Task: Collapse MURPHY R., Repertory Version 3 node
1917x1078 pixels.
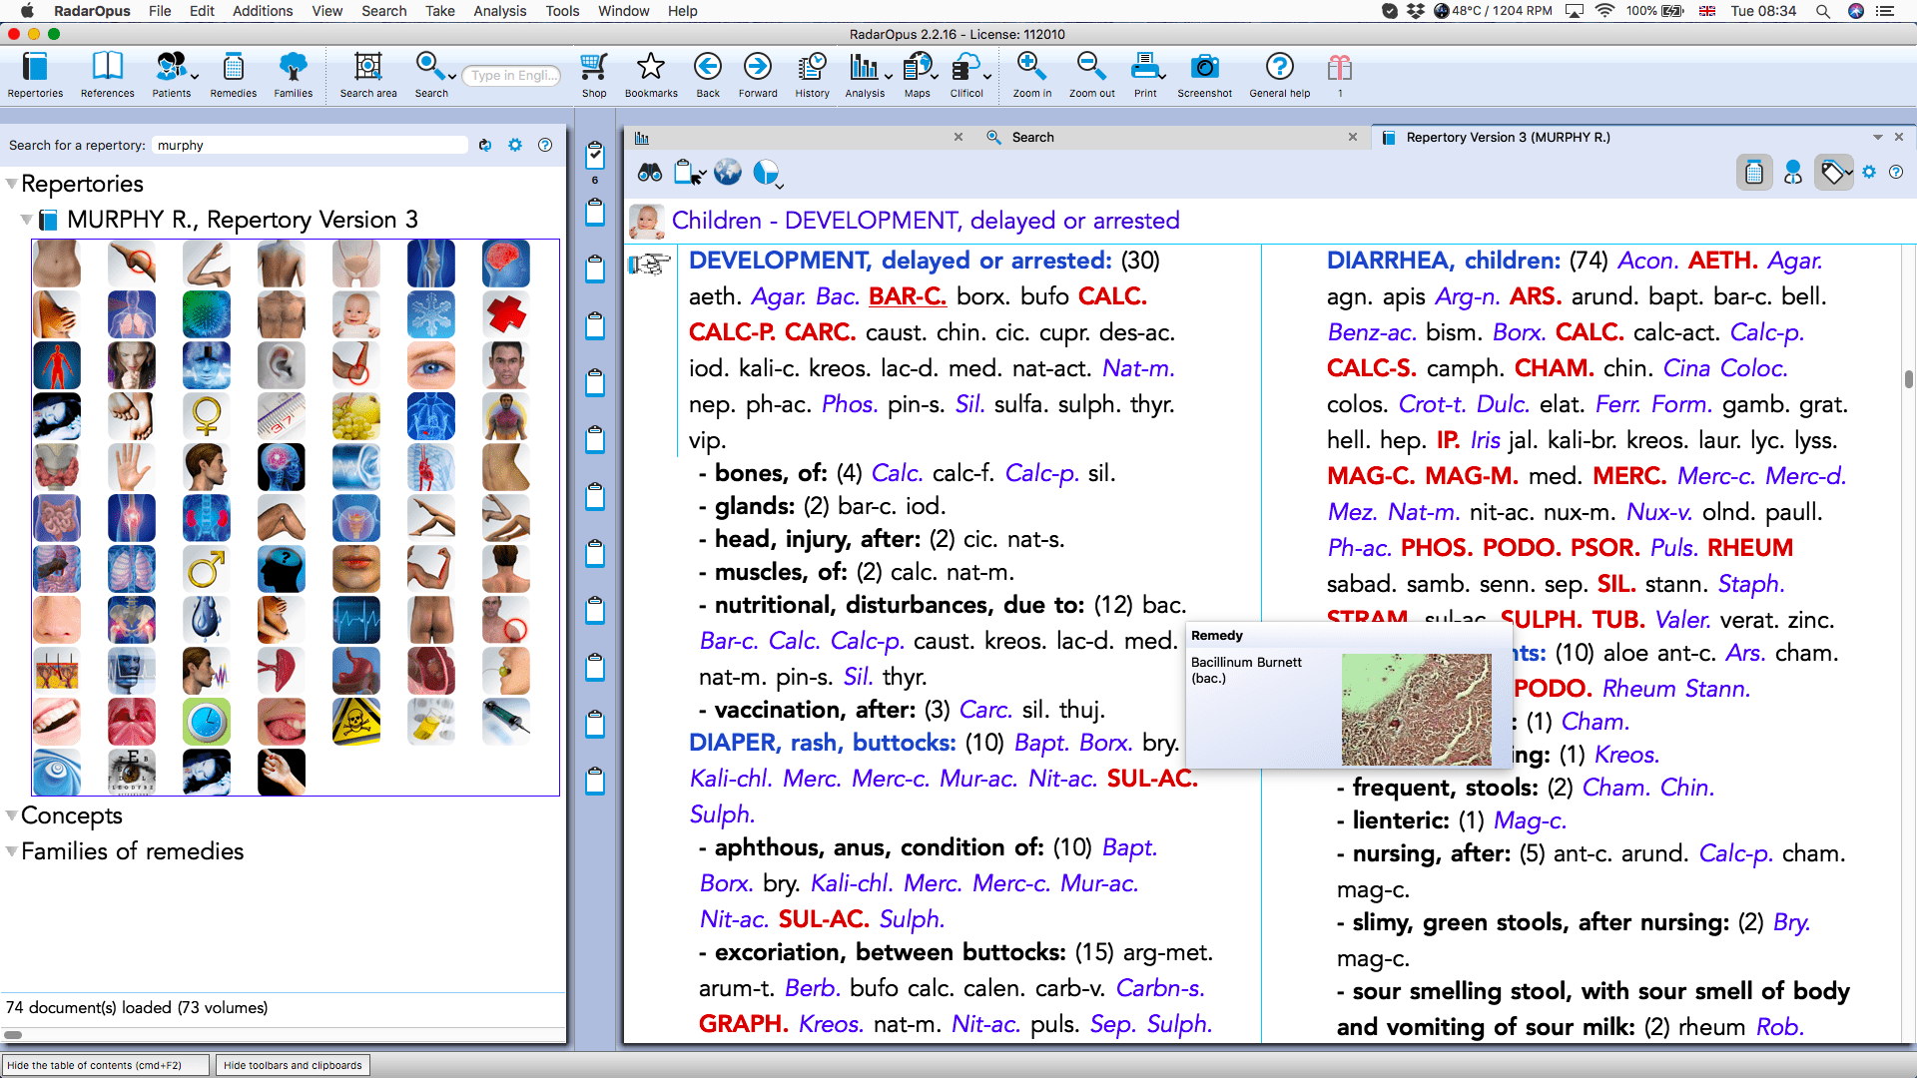Action: 26,220
